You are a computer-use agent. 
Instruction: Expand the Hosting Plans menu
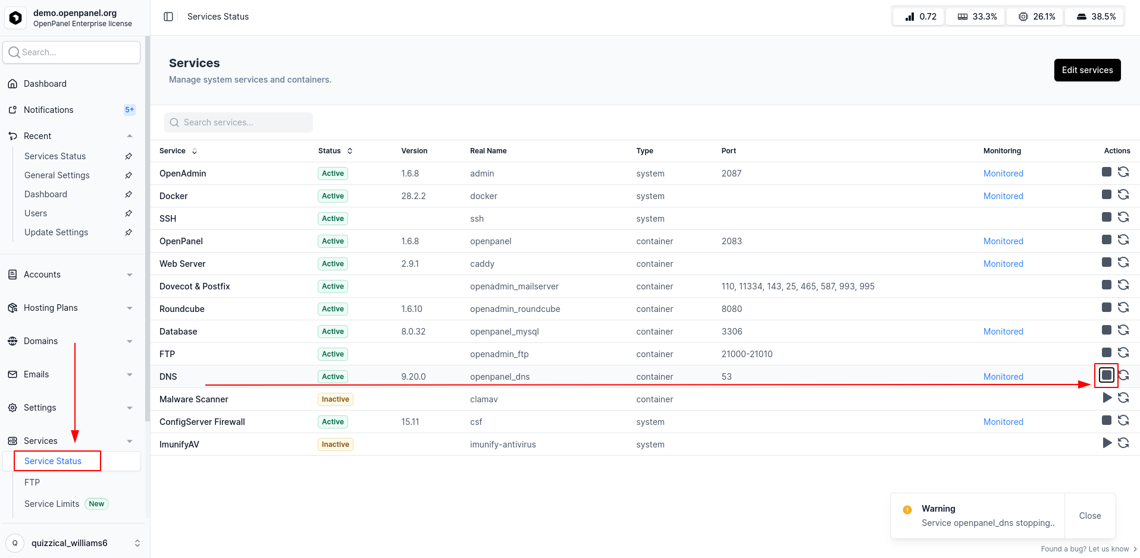point(130,308)
